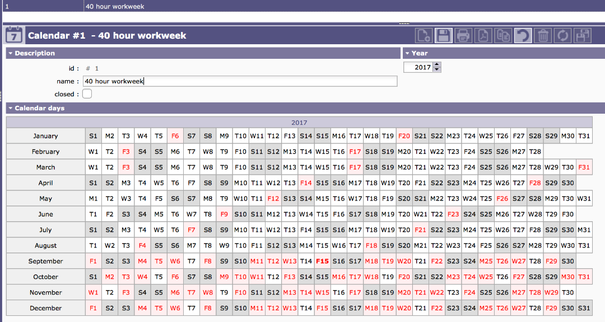Export calendar to PDF

point(482,36)
